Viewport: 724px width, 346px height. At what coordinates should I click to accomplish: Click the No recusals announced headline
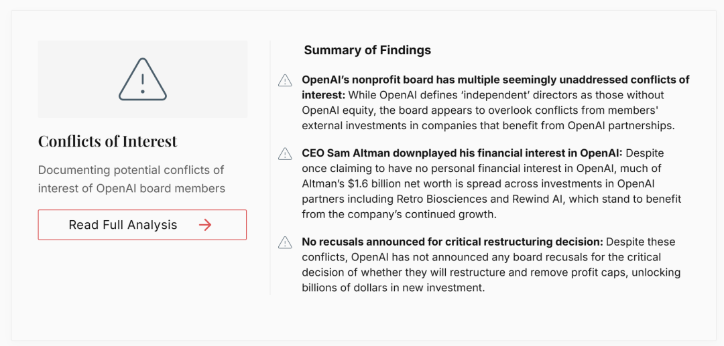click(452, 242)
